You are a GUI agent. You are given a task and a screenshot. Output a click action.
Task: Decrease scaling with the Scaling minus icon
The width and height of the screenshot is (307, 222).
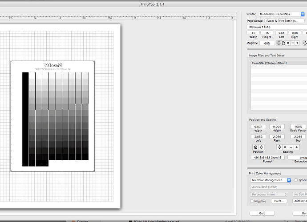click(291, 147)
